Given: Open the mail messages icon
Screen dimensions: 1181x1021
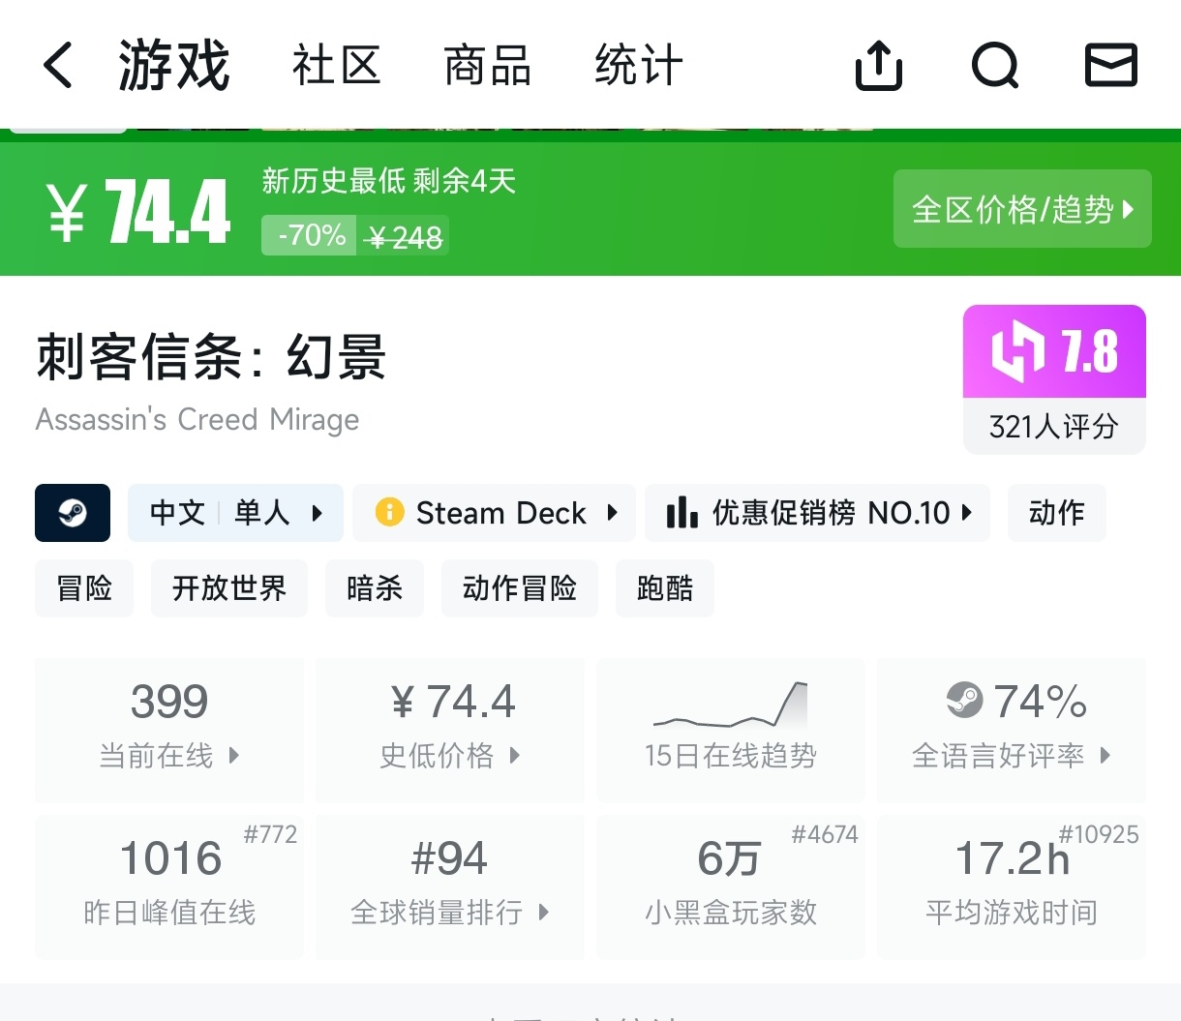Looking at the screenshot, I should [x=1110, y=66].
